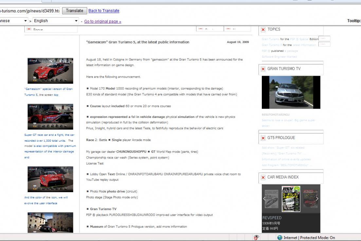The width and height of the screenshot is (361, 241).
Task: Click broken image icon beside GRAN TURISMO TV
Action: 263,69
